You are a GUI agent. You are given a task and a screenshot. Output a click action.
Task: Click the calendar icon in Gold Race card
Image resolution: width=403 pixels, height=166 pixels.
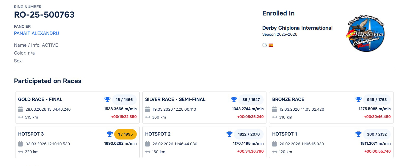coord(21,109)
